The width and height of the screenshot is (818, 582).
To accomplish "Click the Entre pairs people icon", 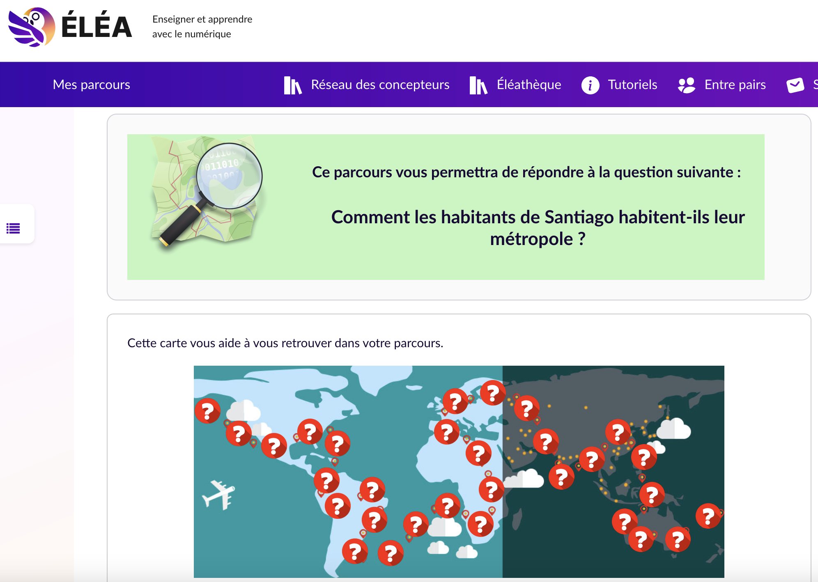I will 686,85.
